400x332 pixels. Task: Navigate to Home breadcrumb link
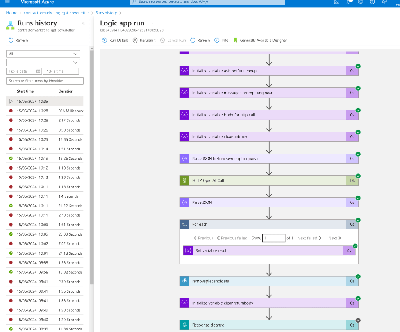(x=12, y=13)
